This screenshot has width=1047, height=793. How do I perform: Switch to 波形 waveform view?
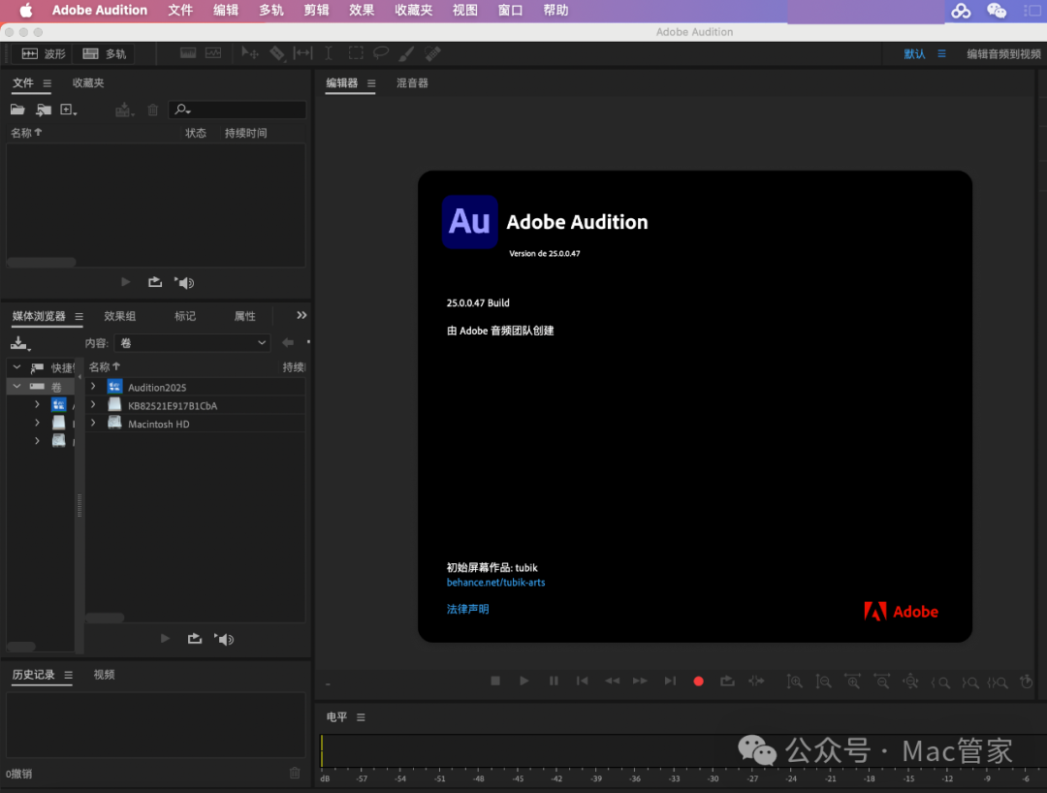pos(44,53)
